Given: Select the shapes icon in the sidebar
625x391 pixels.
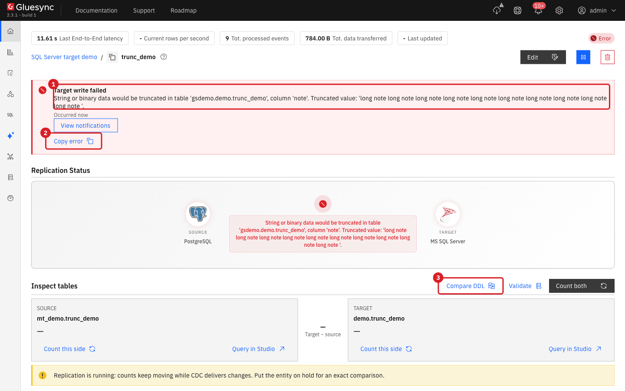Looking at the screenshot, I should point(10,94).
